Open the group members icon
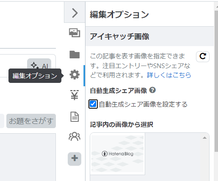The height and width of the screenshot is (181, 218). point(75,137)
